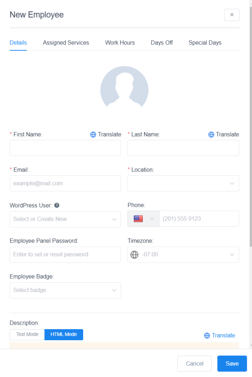Click the globe icon beside Description Translate
The width and height of the screenshot is (252, 377).
coord(207,335)
